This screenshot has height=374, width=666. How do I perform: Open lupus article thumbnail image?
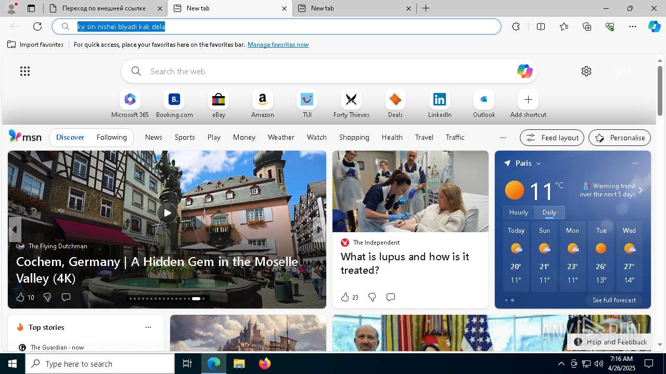pos(411,191)
